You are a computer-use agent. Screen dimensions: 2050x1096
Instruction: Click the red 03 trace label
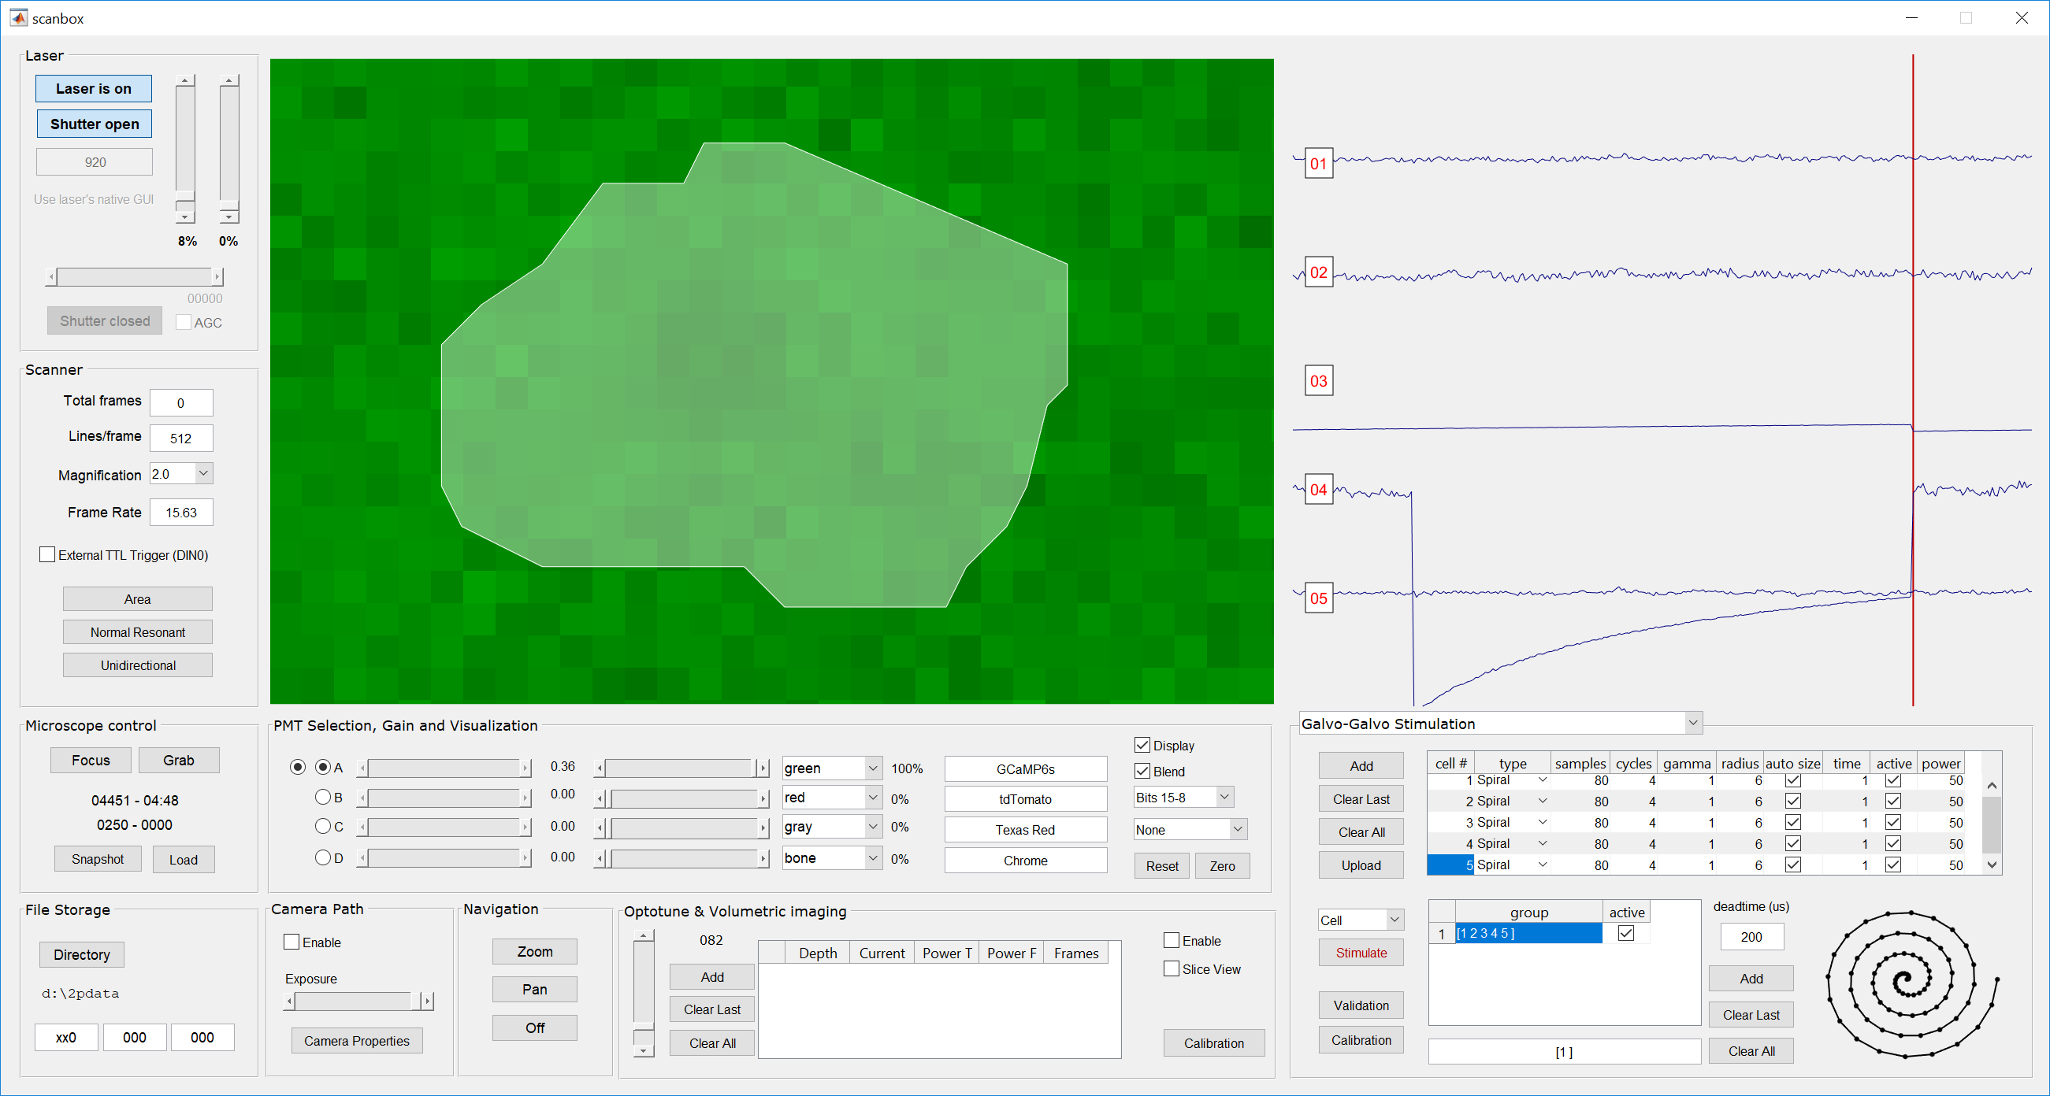pos(1318,381)
